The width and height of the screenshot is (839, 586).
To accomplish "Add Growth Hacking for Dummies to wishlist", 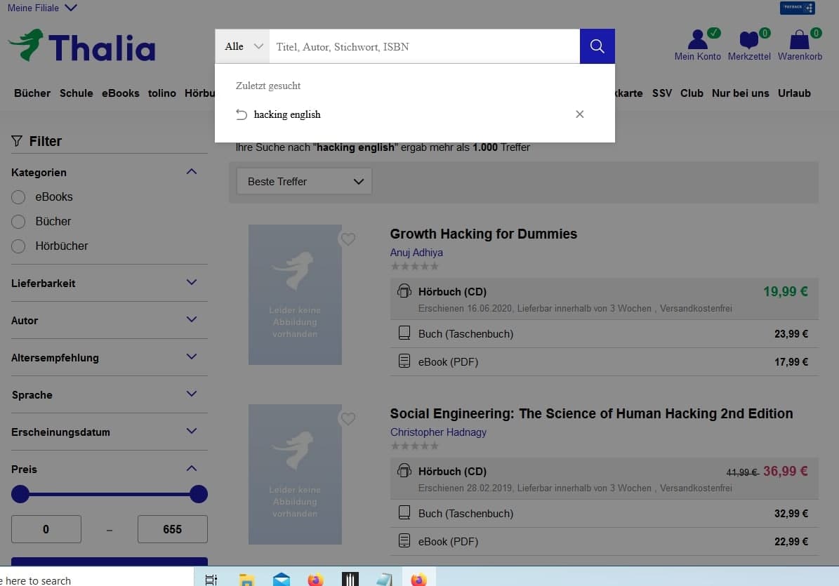I will tap(348, 239).
